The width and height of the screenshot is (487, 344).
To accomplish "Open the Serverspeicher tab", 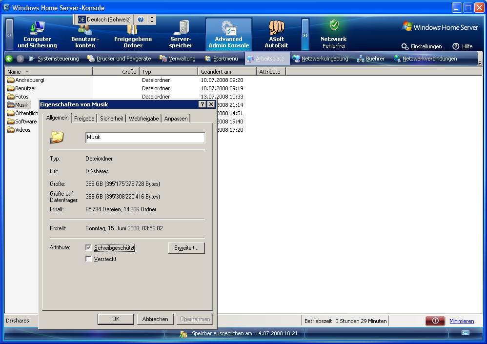I will [181, 35].
